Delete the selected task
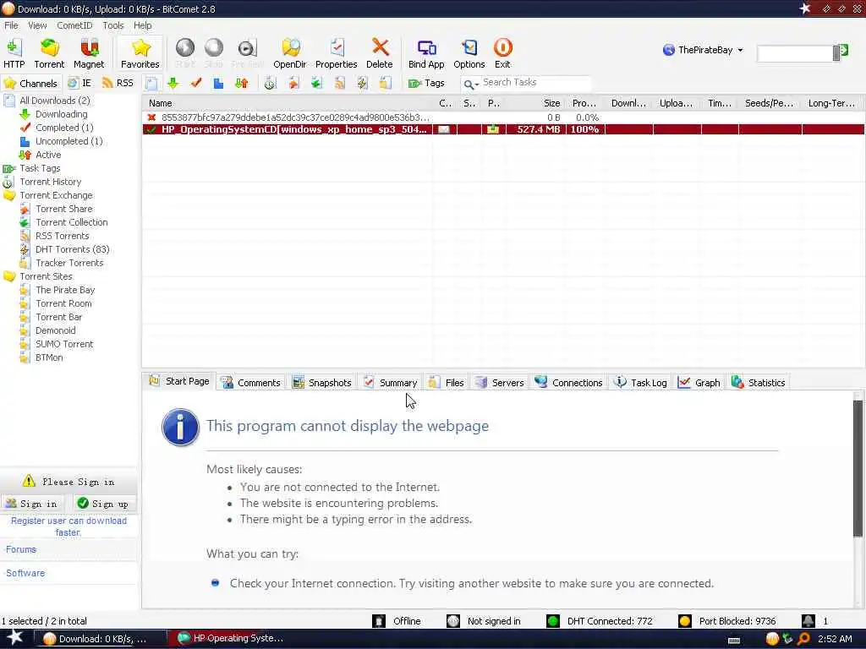Image resolution: width=866 pixels, height=649 pixels. tap(380, 53)
